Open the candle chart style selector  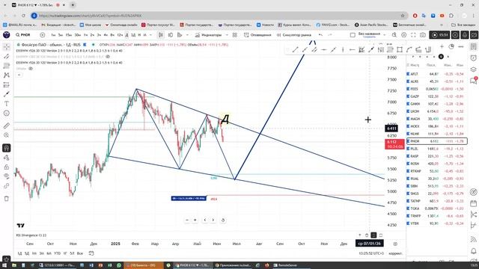click(161, 35)
